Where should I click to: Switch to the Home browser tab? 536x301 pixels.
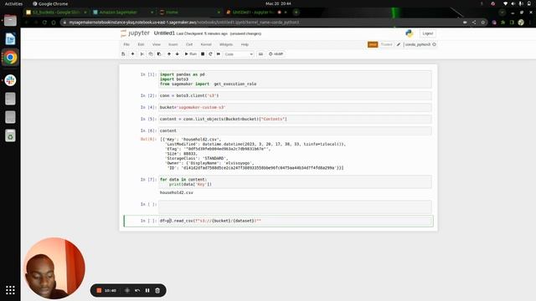190,12
